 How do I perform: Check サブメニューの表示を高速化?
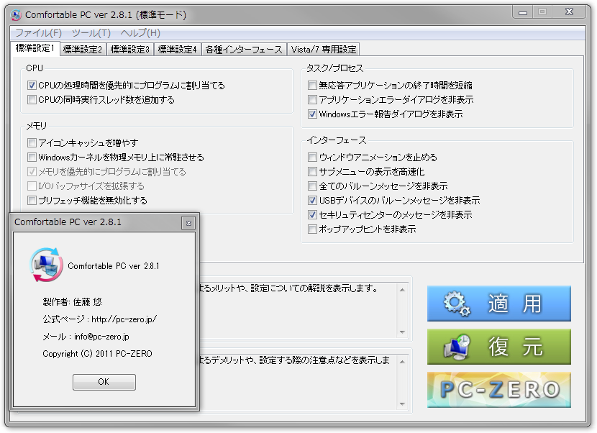tap(312, 172)
